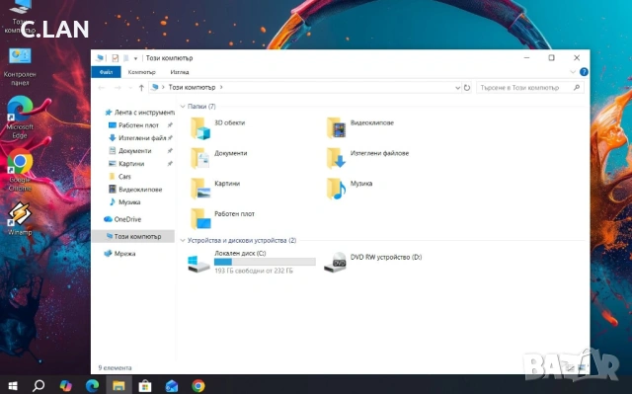The image size is (632, 394).
Task: Open Mail app from taskbar
Action: tap(172, 386)
